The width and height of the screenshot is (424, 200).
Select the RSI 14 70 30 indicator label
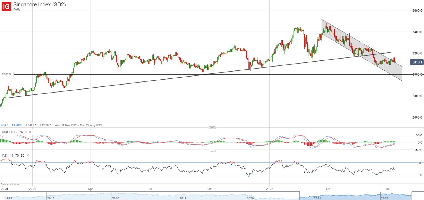(x=13, y=156)
